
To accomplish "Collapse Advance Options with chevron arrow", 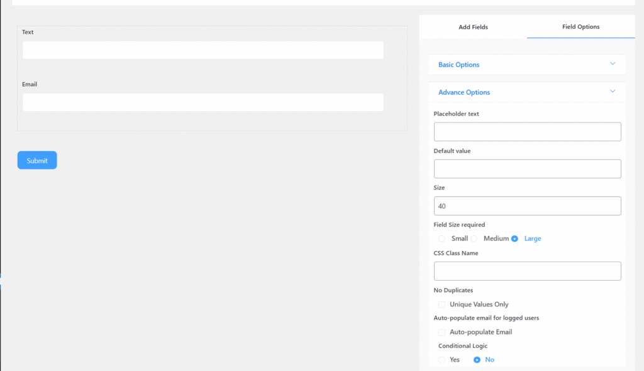I will point(612,92).
